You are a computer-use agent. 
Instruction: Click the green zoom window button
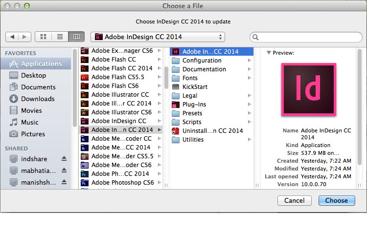(x=27, y=6)
